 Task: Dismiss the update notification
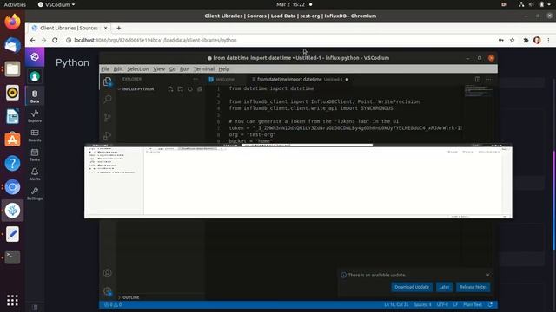488,275
